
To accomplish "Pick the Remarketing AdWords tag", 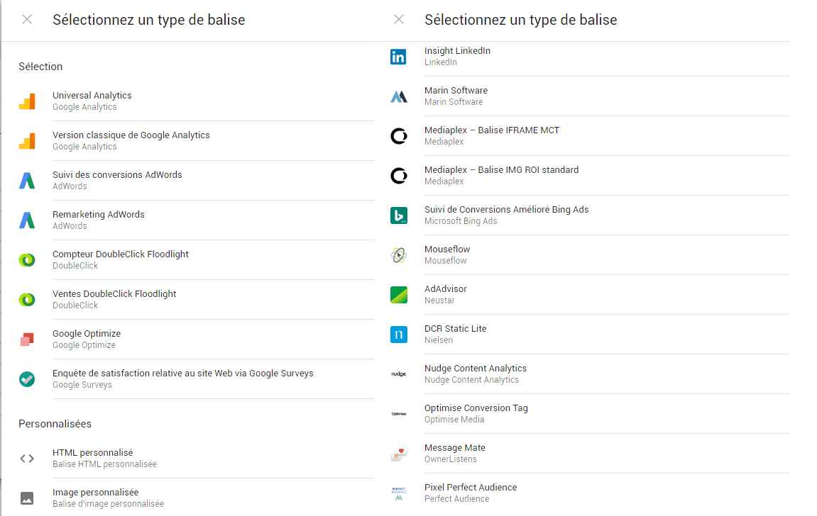I will click(x=197, y=220).
